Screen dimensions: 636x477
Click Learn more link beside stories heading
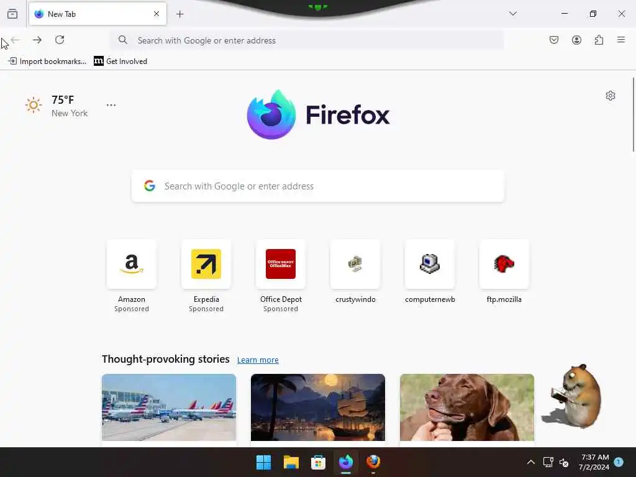[x=258, y=360]
